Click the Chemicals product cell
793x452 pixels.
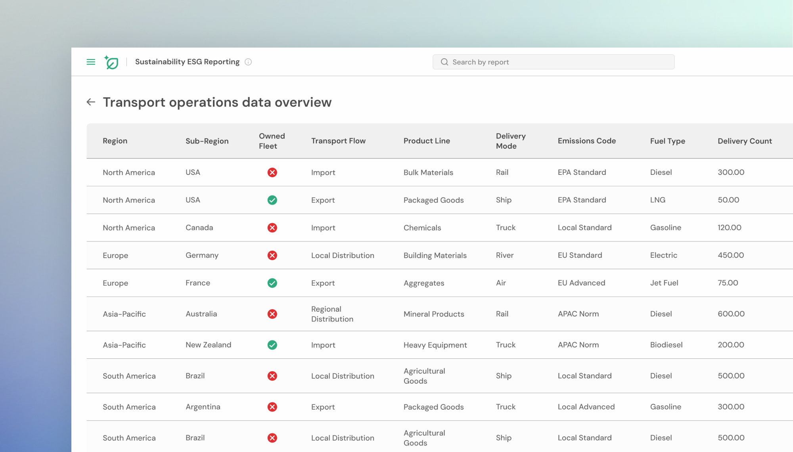pyautogui.click(x=422, y=228)
